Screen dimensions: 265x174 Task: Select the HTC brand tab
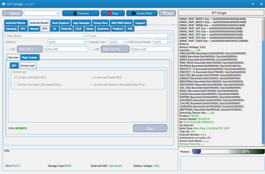pos(23,29)
